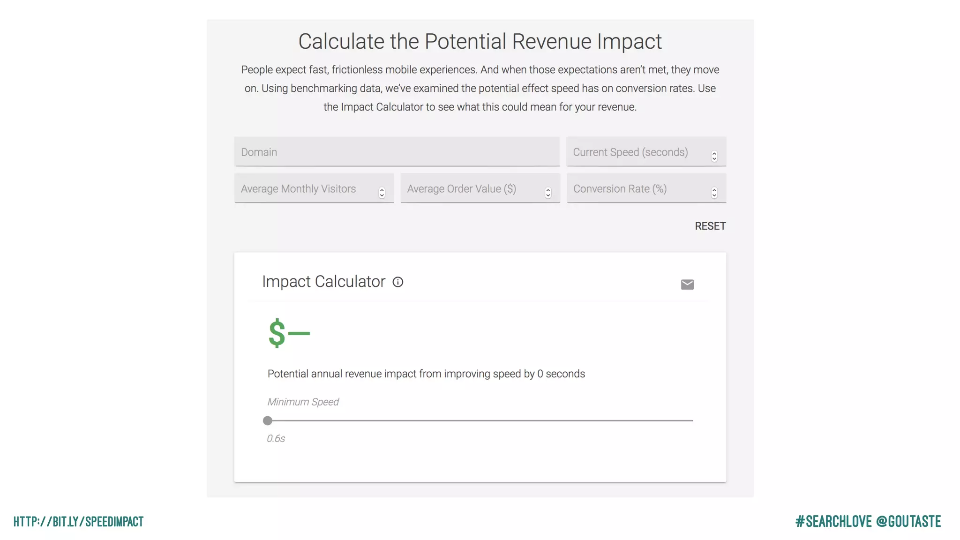Click the #SEARCHLOVE hashtag

click(x=833, y=521)
